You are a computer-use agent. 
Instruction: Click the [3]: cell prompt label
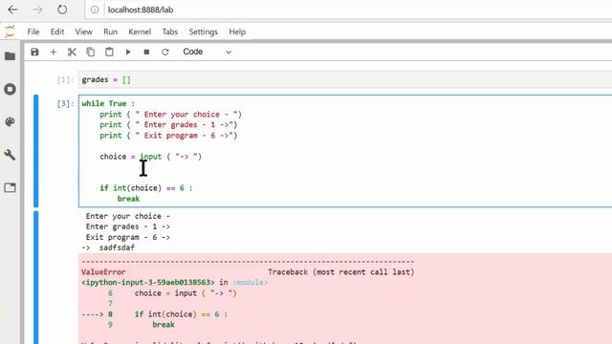pyautogui.click(x=65, y=104)
